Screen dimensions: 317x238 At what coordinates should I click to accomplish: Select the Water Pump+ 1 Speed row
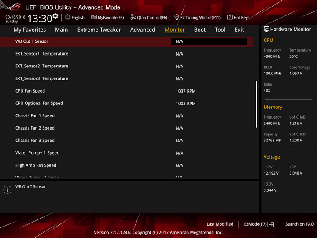pyautogui.click(x=126, y=153)
